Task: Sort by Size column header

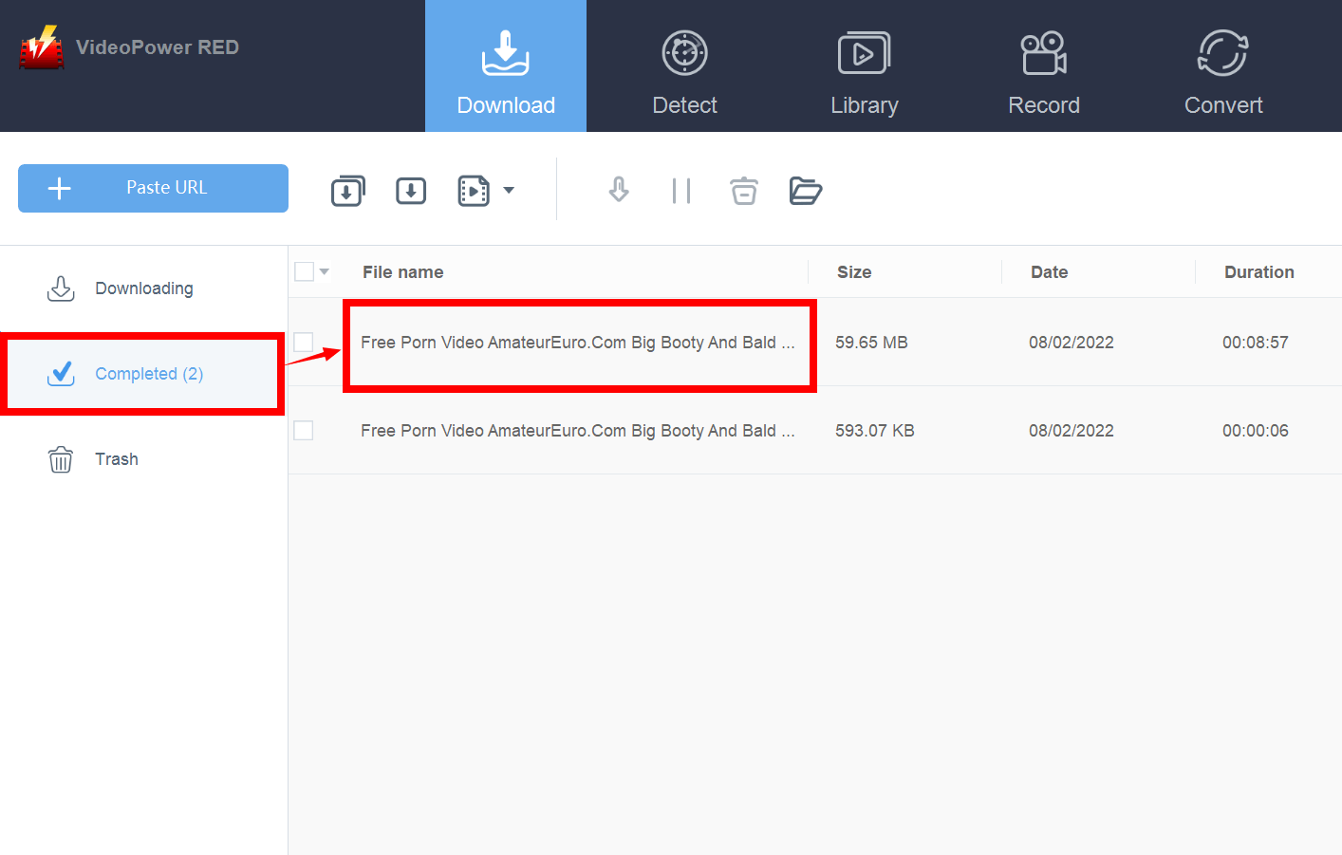Action: pos(854,272)
